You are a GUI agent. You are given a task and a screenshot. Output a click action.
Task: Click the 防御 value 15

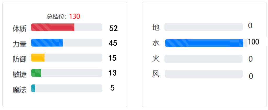click(113, 58)
